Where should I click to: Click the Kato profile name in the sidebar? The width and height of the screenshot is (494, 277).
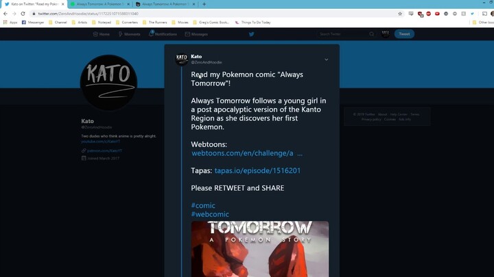(x=87, y=121)
